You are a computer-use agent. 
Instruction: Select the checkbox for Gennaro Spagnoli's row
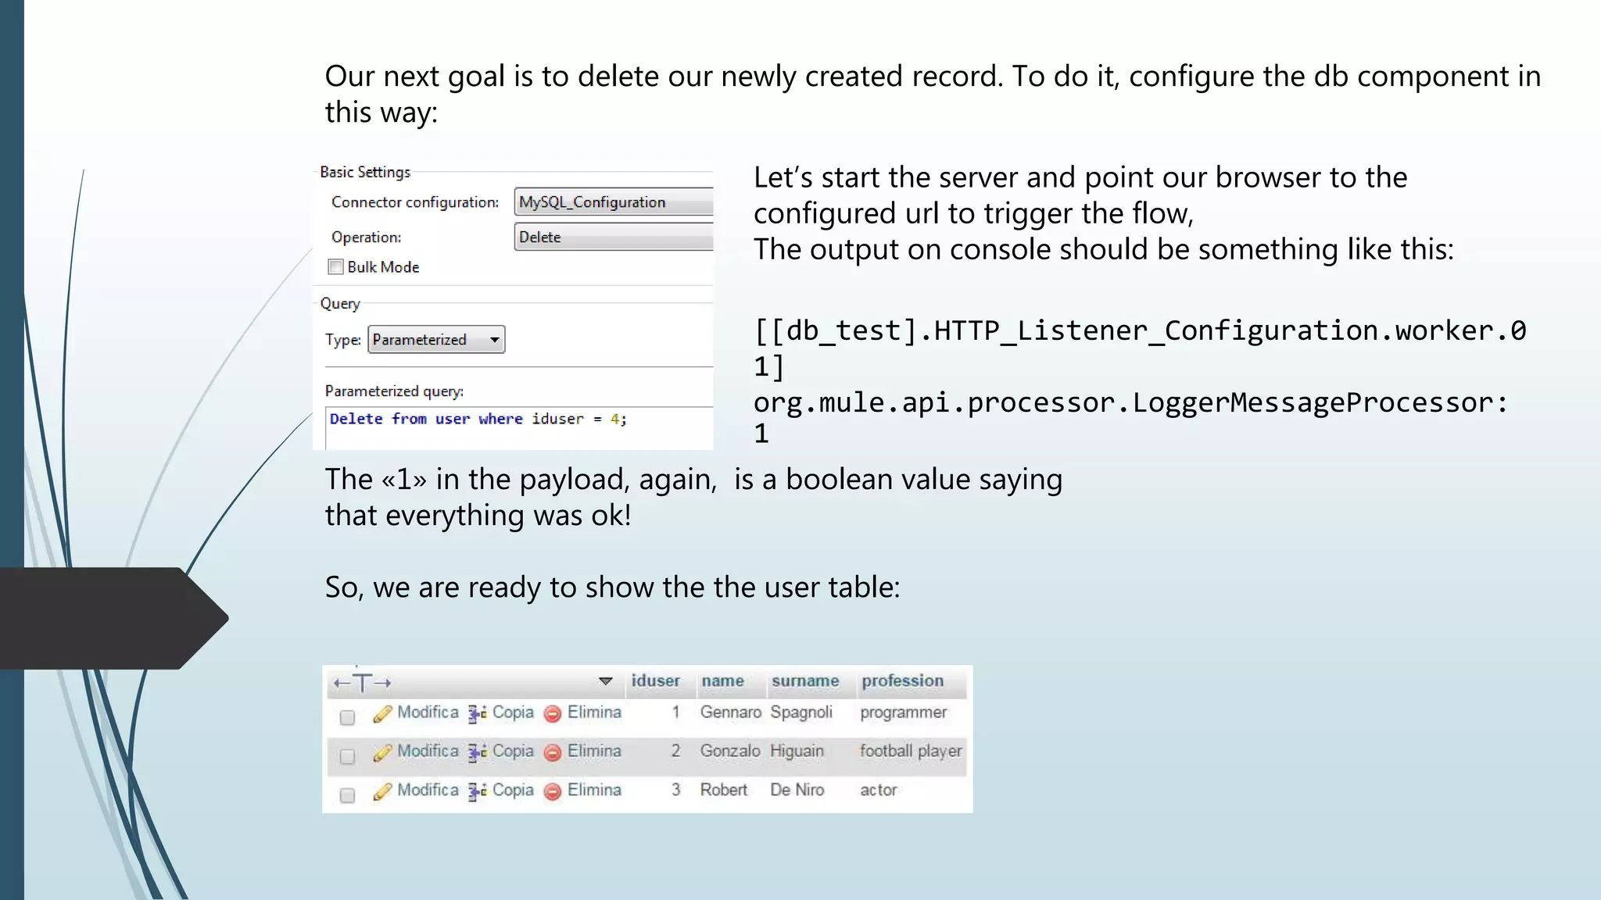(347, 717)
